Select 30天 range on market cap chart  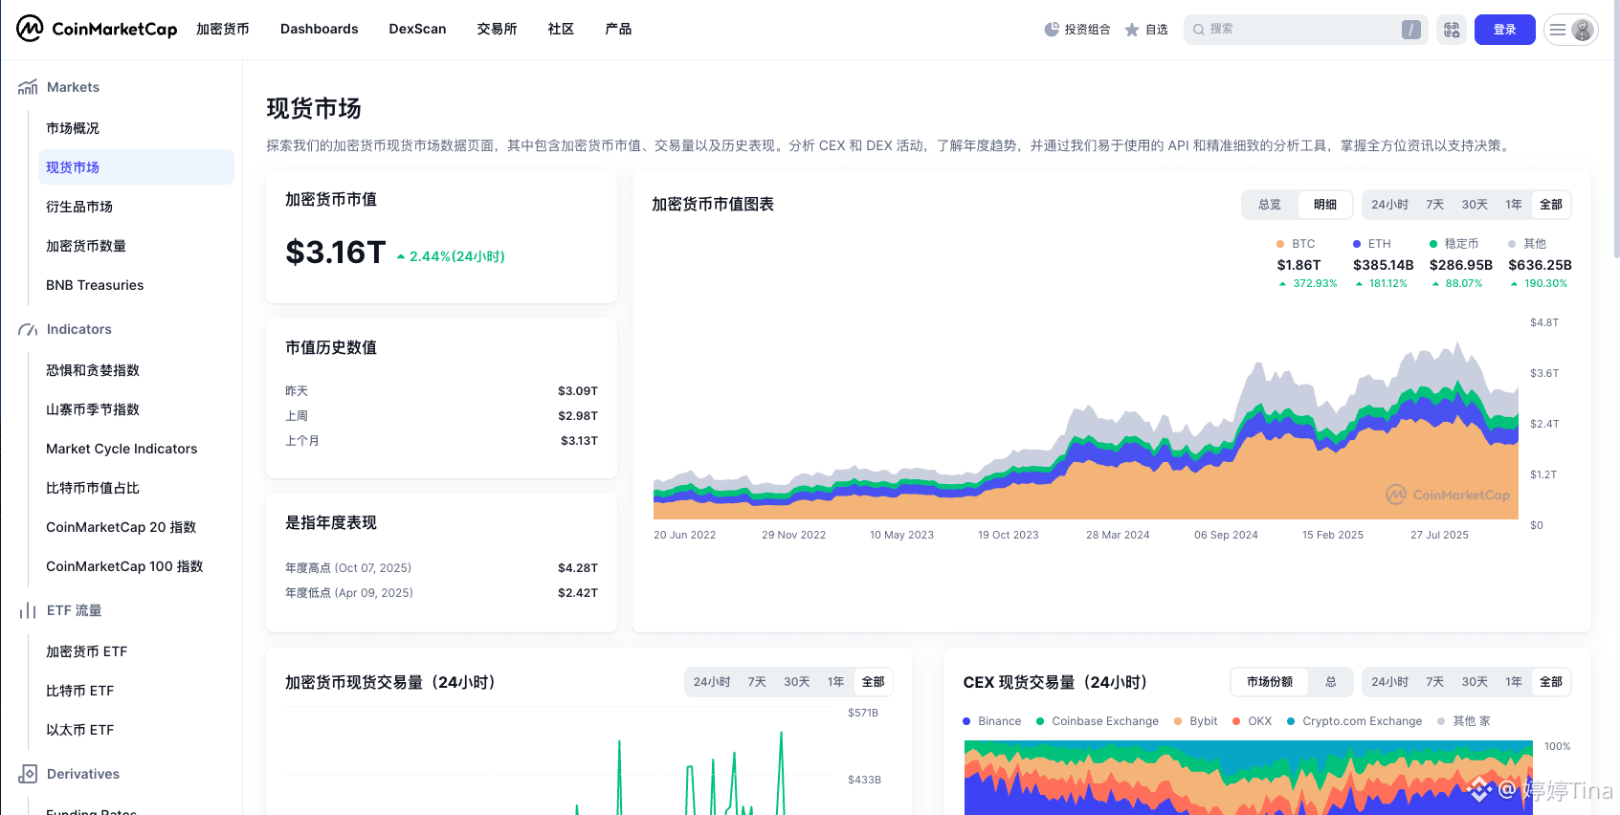click(1475, 205)
